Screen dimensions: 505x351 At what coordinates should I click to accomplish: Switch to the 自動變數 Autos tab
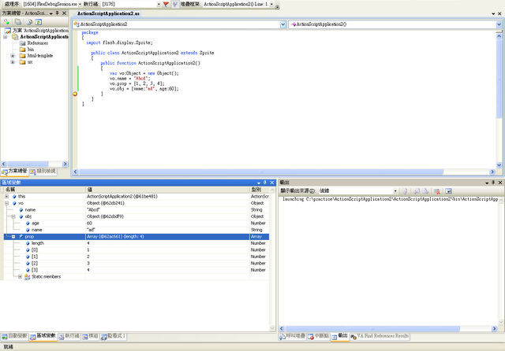pos(14,336)
